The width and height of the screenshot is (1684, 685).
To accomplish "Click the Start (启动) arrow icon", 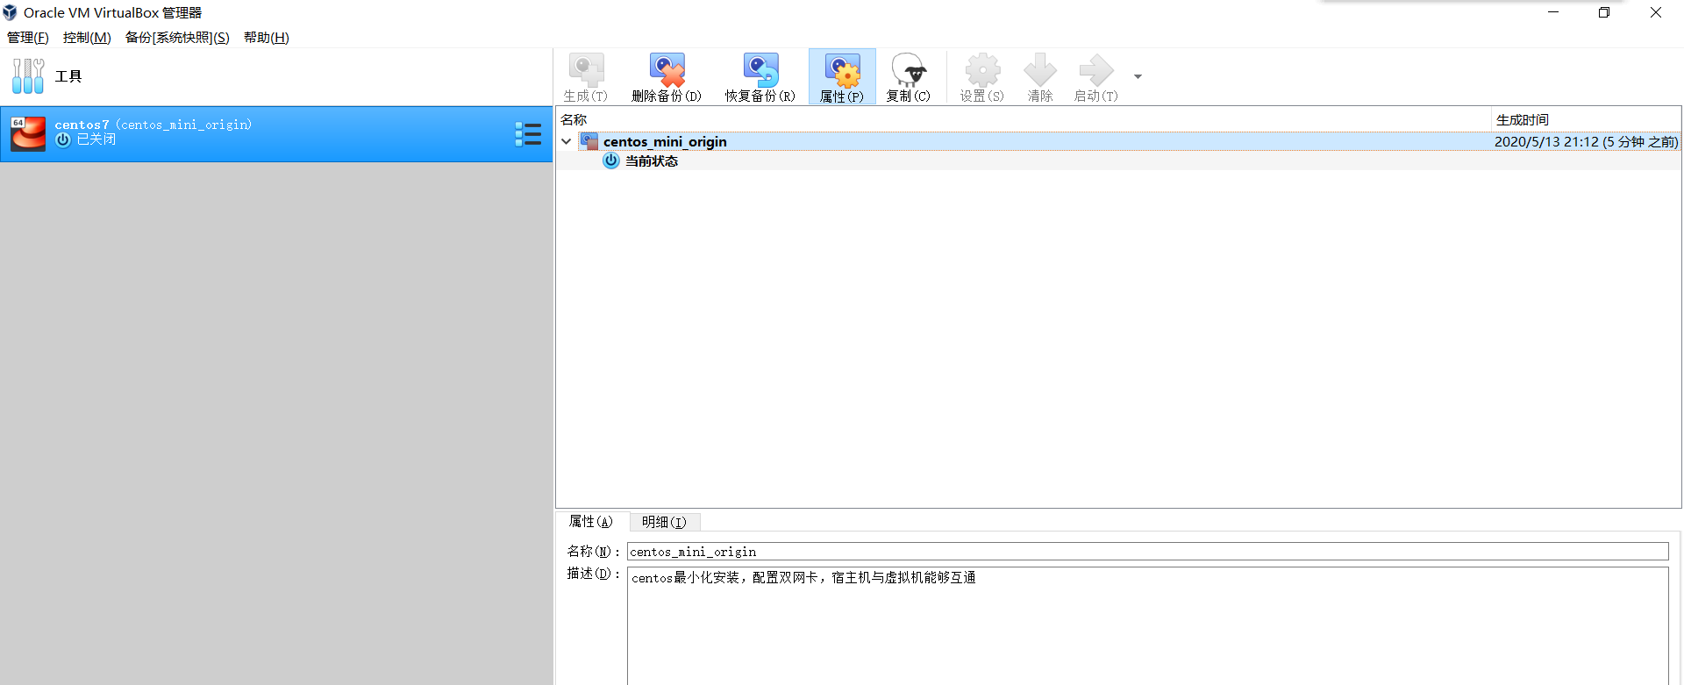I will 1096,70.
